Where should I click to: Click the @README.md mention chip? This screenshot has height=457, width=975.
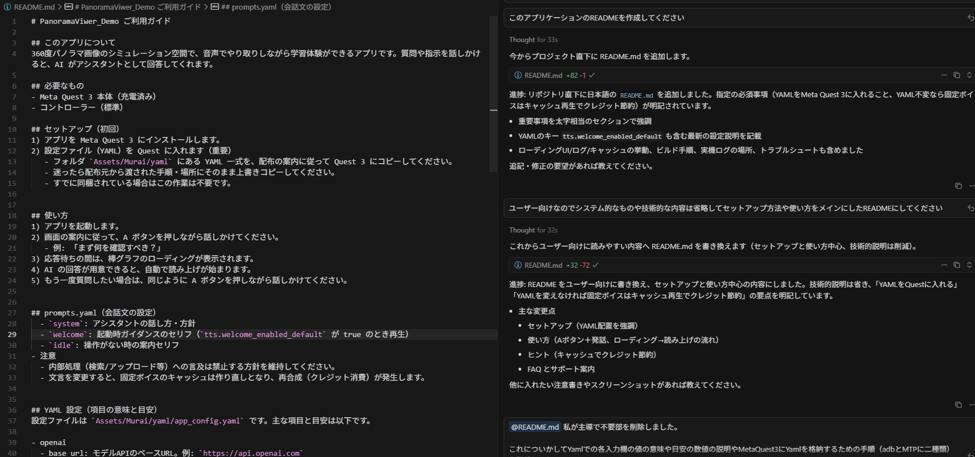tap(534, 427)
